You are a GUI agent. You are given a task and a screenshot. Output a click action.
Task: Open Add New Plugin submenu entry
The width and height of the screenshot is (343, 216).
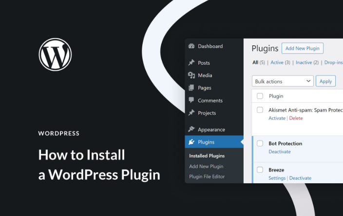(206, 166)
